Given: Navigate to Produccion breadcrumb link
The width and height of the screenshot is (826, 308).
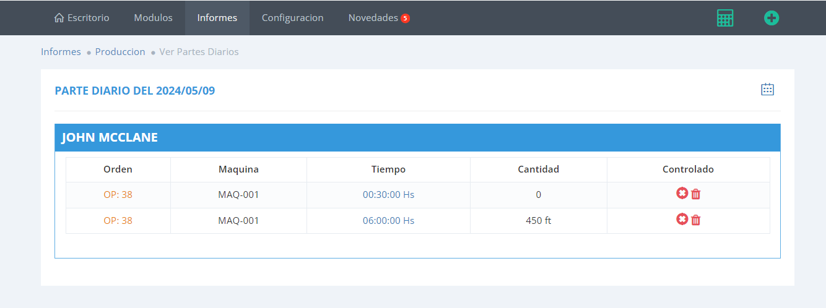Looking at the screenshot, I should (120, 52).
